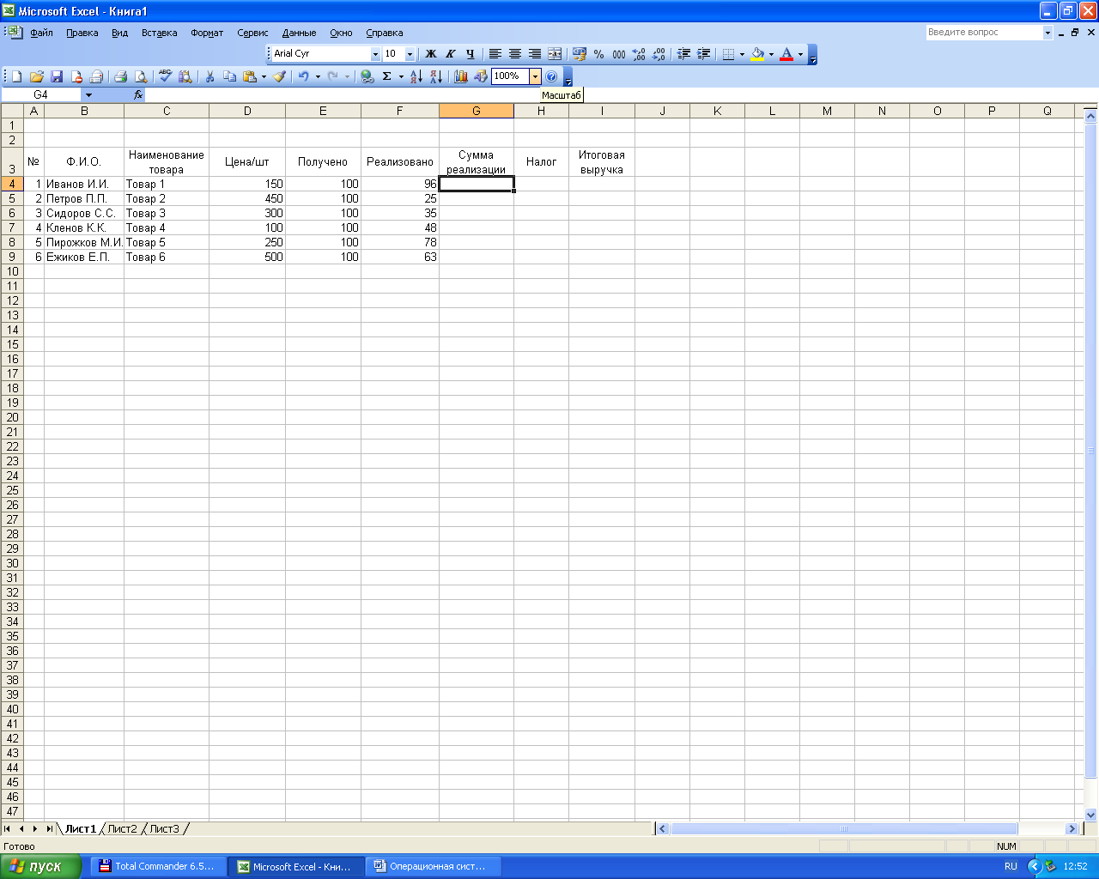1099x879 pixels.
Task: Select the cell containing Иванов И.И.
Action: pyautogui.click(x=84, y=184)
